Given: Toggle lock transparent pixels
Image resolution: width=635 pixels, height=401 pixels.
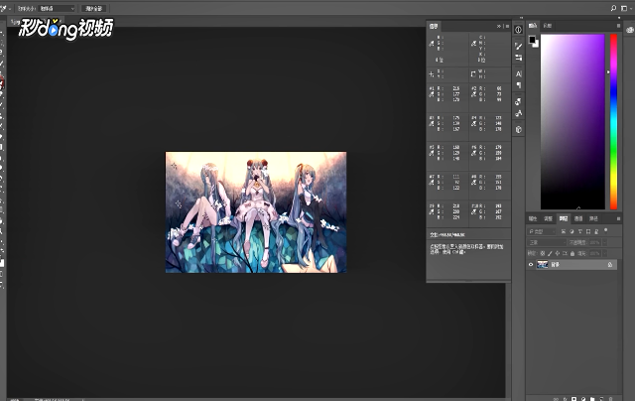Looking at the screenshot, I should [543, 253].
